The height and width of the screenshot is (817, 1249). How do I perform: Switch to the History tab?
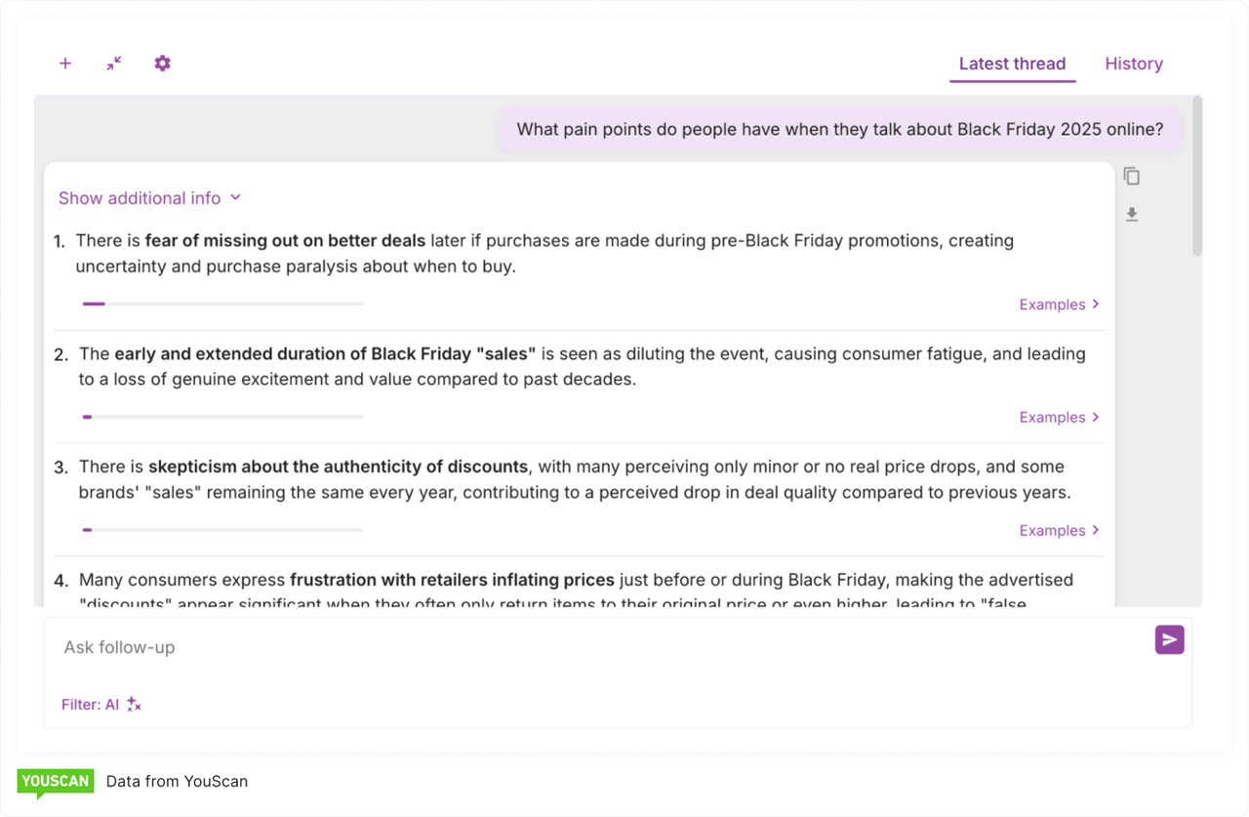tap(1133, 64)
